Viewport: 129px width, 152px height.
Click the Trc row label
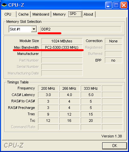pos(32,121)
